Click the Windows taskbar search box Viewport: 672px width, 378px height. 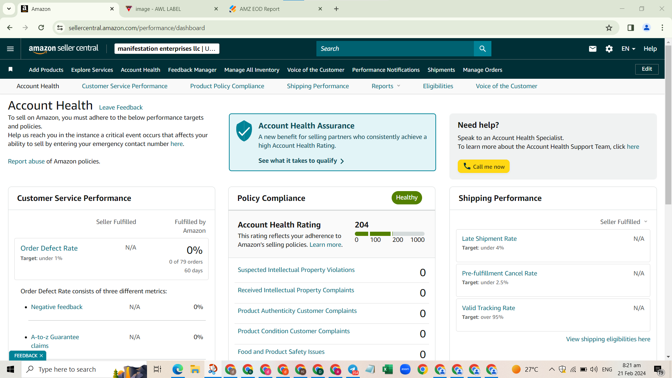pyautogui.click(x=84, y=369)
